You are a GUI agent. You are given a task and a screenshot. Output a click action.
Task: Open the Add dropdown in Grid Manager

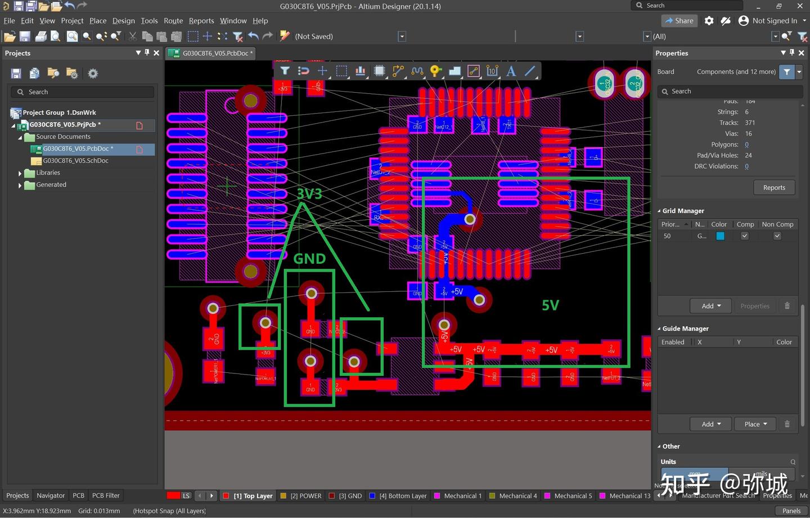coord(711,306)
